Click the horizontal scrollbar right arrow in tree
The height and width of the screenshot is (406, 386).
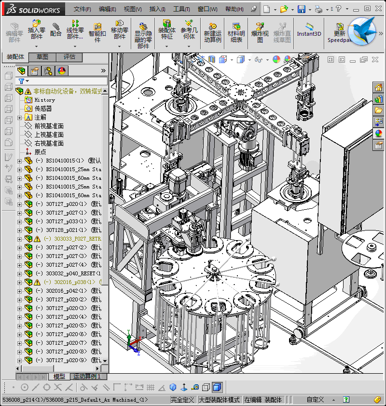97,368
